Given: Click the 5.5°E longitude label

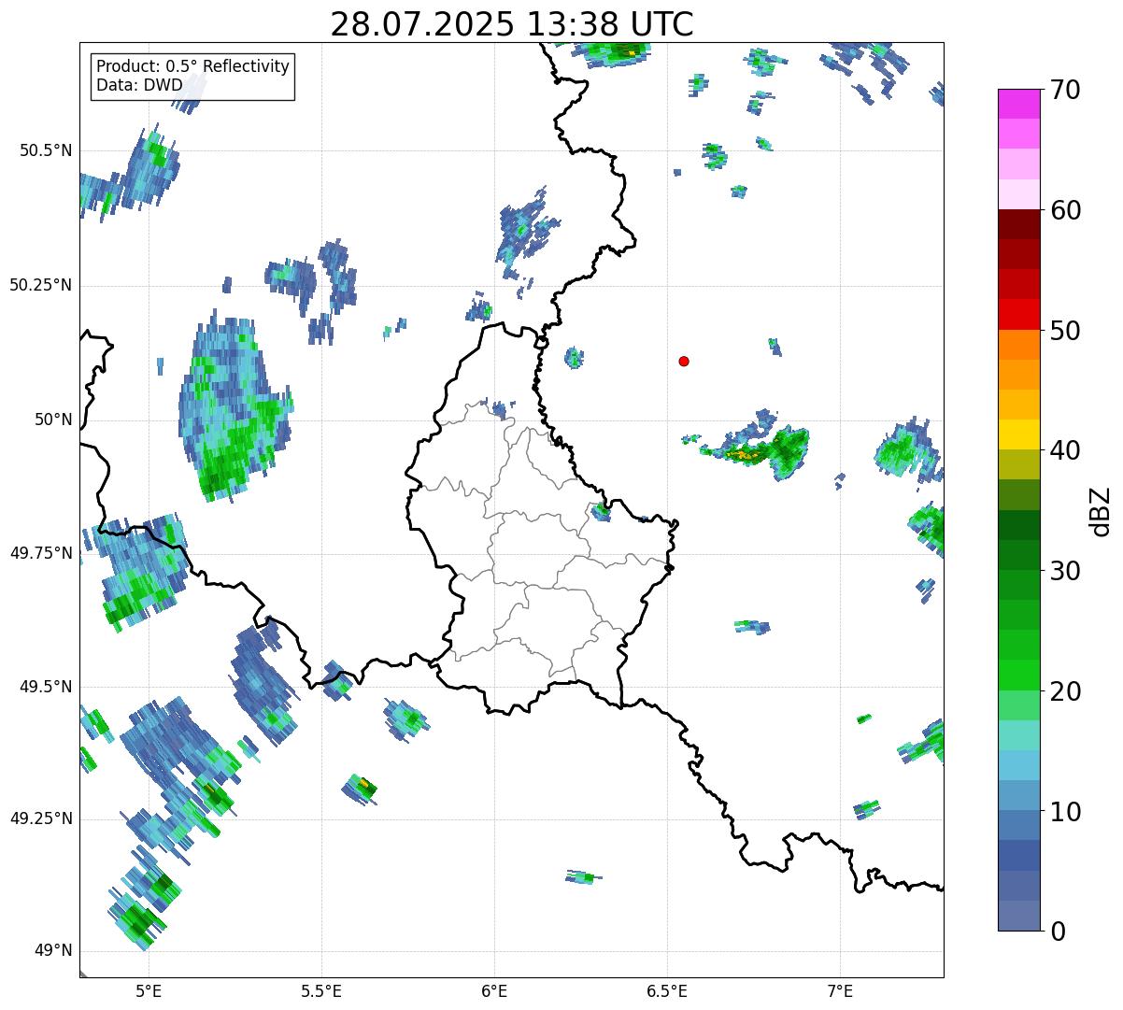Looking at the screenshot, I should (x=321, y=990).
